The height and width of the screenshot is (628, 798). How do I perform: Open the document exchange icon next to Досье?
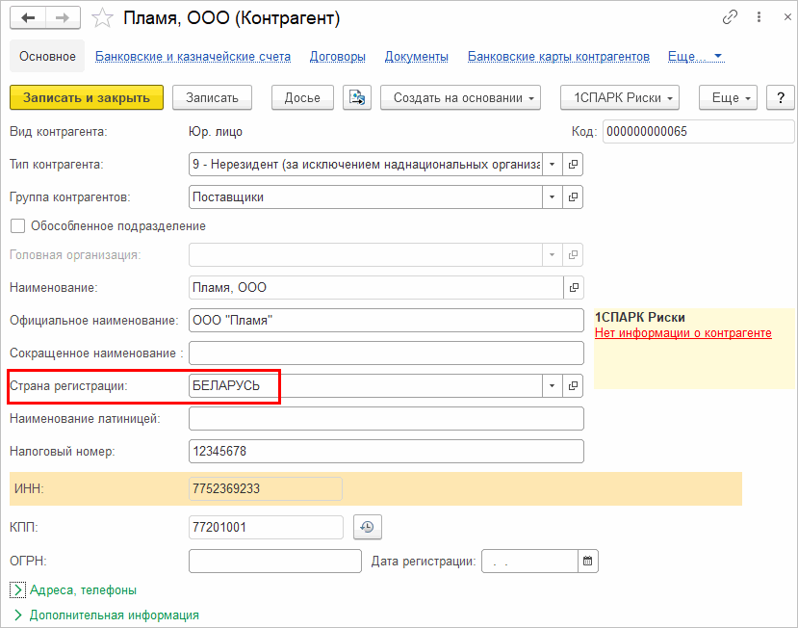357,97
